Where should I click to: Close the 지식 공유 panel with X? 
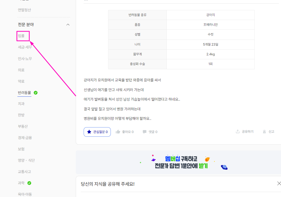click(279, 183)
